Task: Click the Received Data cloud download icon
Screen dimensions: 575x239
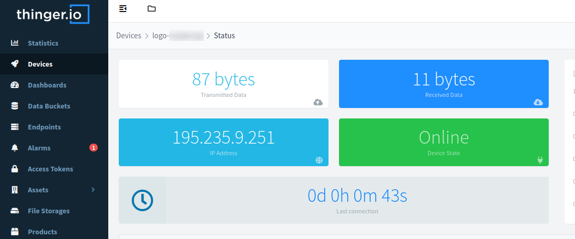Action: tap(538, 102)
